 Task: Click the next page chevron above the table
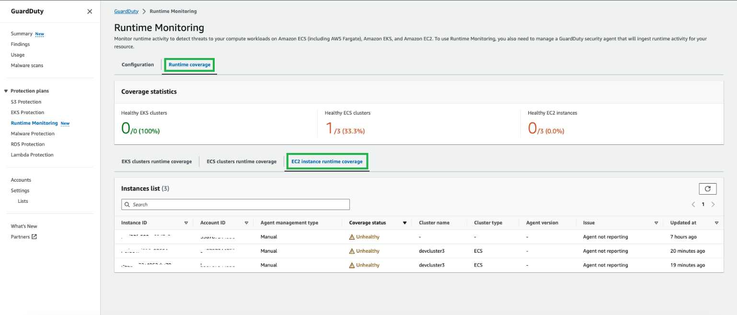point(714,204)
